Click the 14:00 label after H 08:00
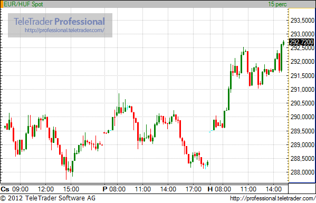The width and height of the screenshot is (316, 203). point(273,189)
